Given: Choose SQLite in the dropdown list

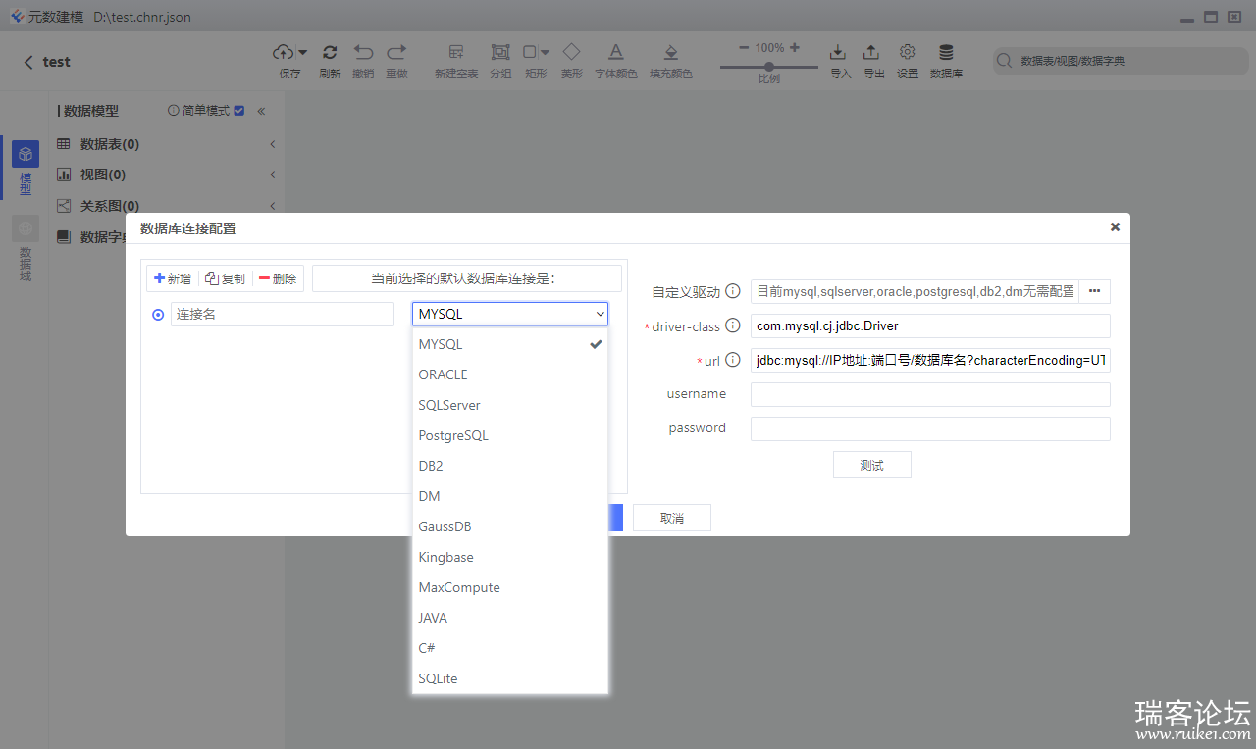Looking at the screenshot, I should 510,678.
